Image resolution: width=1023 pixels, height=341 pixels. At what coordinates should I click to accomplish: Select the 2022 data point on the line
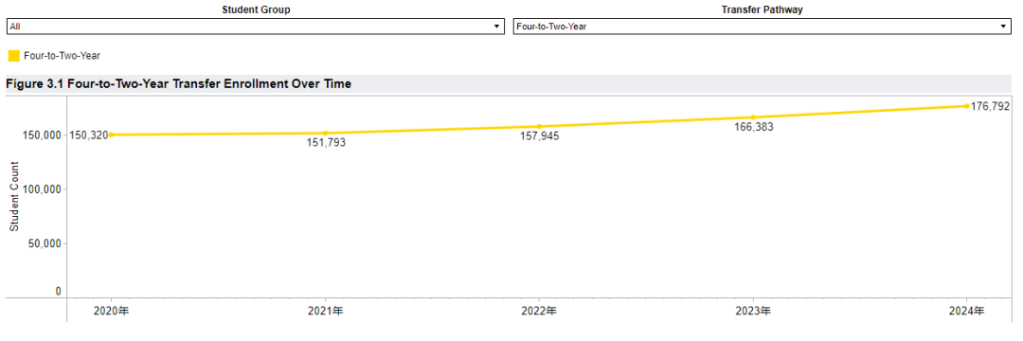[x=540, y=127]
